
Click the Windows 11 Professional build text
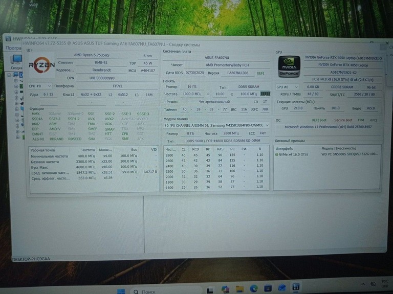click(x=328, y=127)
